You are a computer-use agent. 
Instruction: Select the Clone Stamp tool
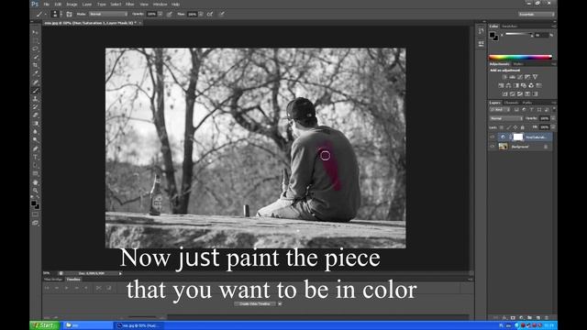click(x=35, y=99)
